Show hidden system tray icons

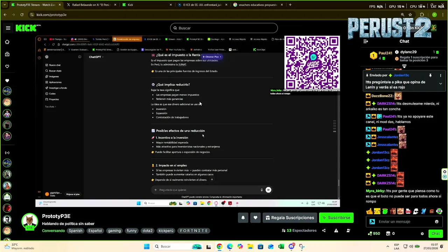387,247
